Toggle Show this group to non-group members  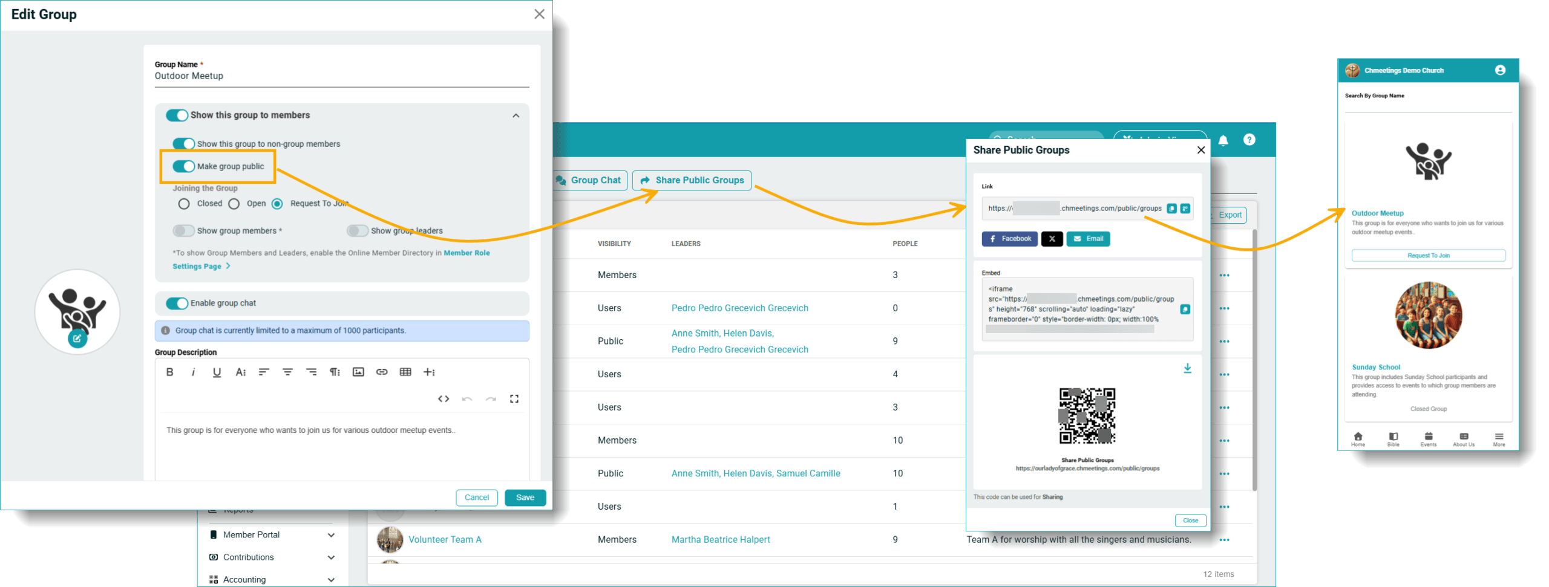point(183,144)
